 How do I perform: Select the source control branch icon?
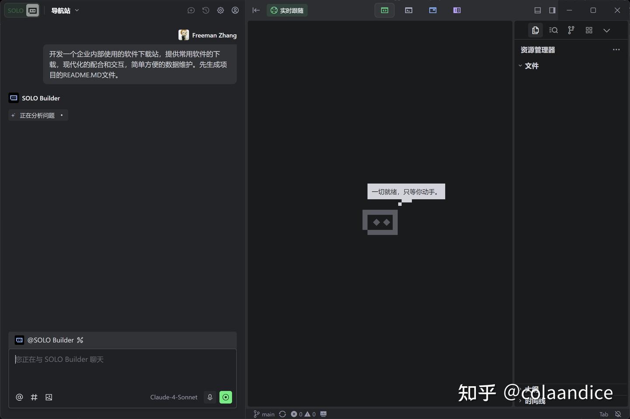coord(570,30)
